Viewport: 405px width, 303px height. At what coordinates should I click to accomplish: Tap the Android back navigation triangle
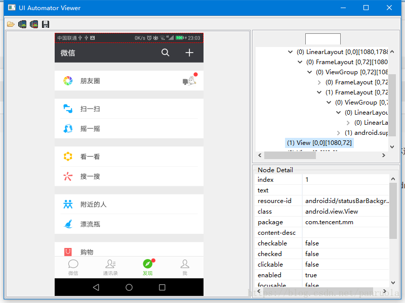[x=96, y=287]
